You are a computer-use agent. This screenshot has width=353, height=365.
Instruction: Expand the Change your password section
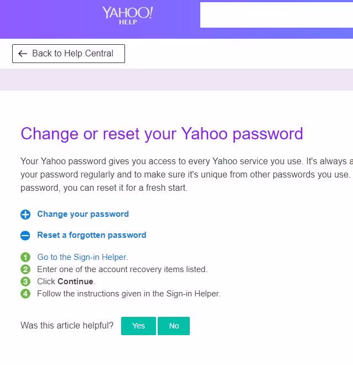coord(82,214)
